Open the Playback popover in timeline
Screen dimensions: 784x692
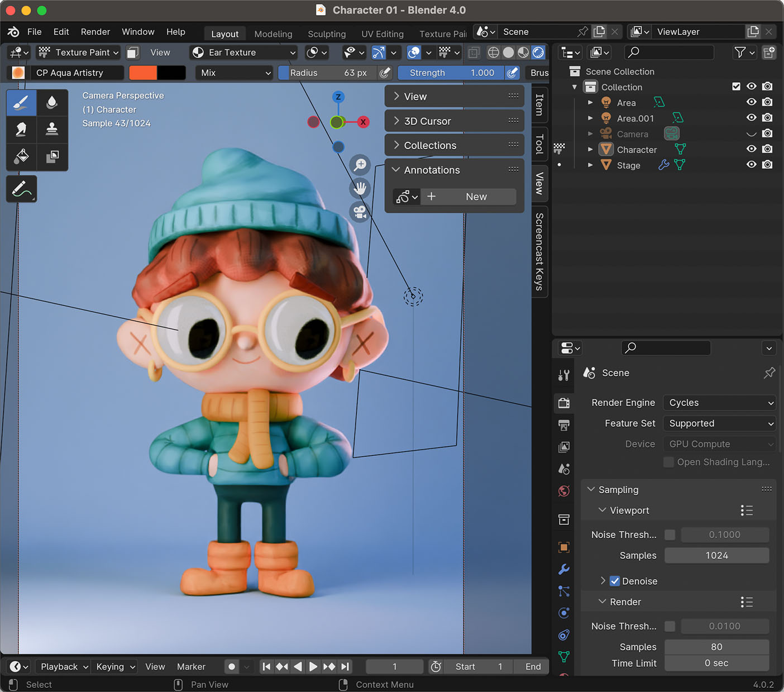64,666
